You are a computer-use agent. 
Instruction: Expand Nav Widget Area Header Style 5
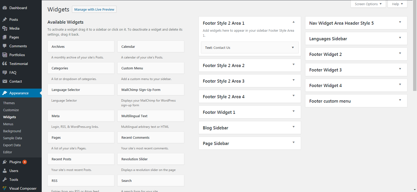click(x=400, y=22)
